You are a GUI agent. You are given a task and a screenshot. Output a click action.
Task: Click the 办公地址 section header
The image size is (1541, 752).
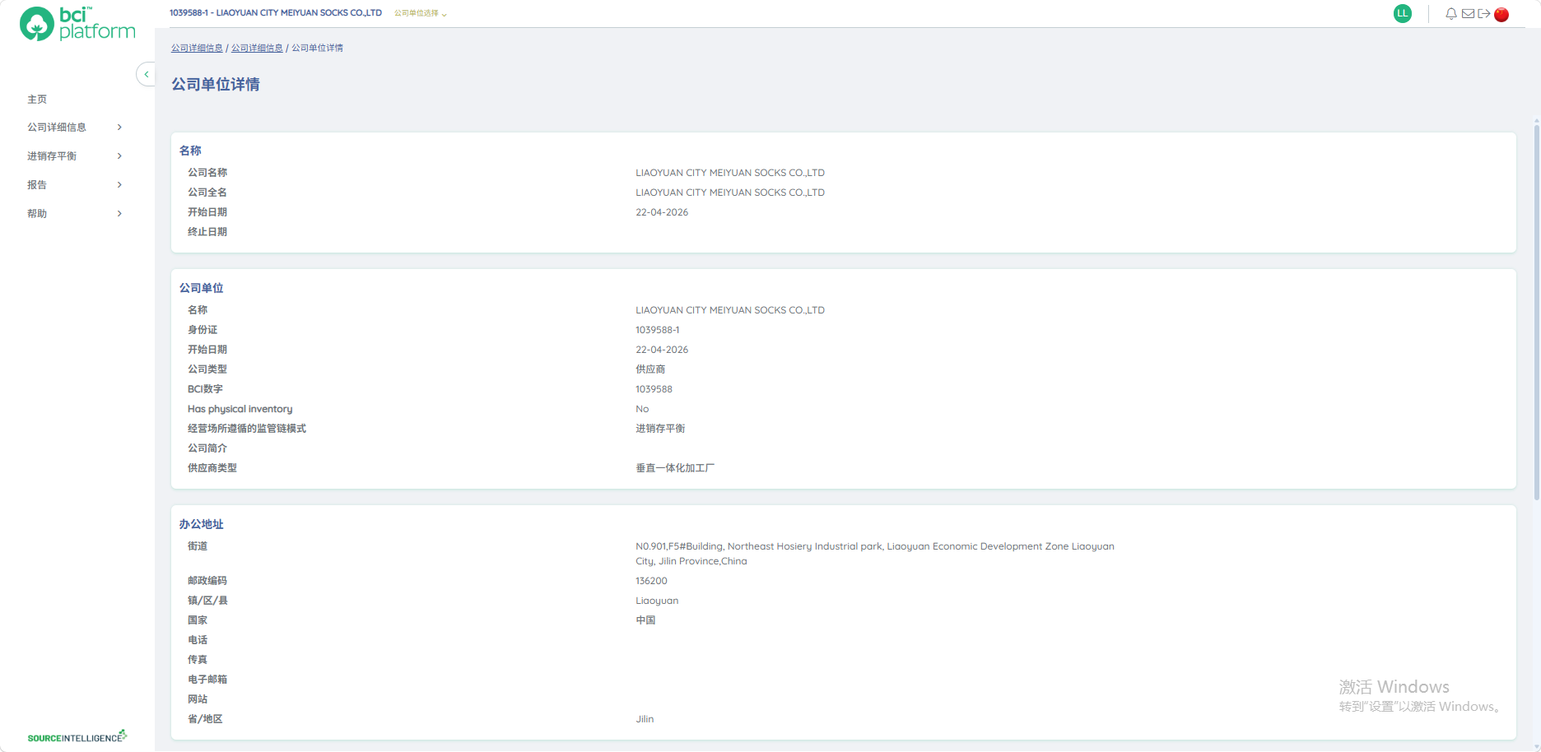coord(201,524)
